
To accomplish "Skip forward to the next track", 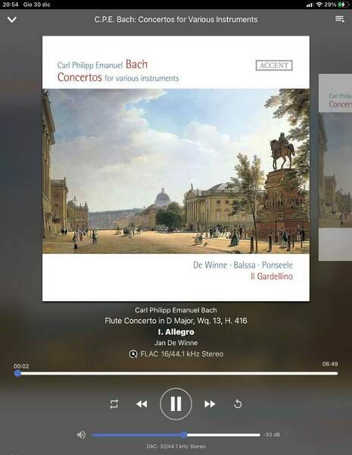I will (210, 404).
